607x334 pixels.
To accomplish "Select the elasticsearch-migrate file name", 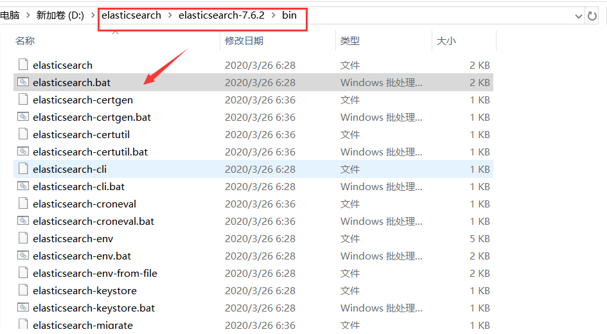I will click(x=83, y=325).
